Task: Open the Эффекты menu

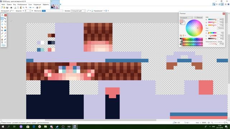Action: click(x=46, y=5)
